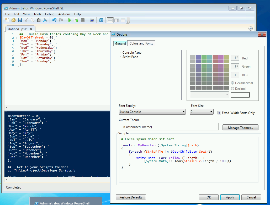Collapse the $DayOfTheWeek code block at line 2
270x205 pixels.
[x=18, y=38]
